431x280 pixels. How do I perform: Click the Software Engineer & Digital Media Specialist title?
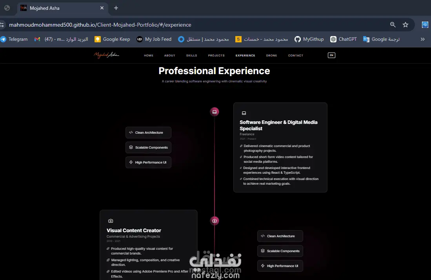click(x=278, y=125)
